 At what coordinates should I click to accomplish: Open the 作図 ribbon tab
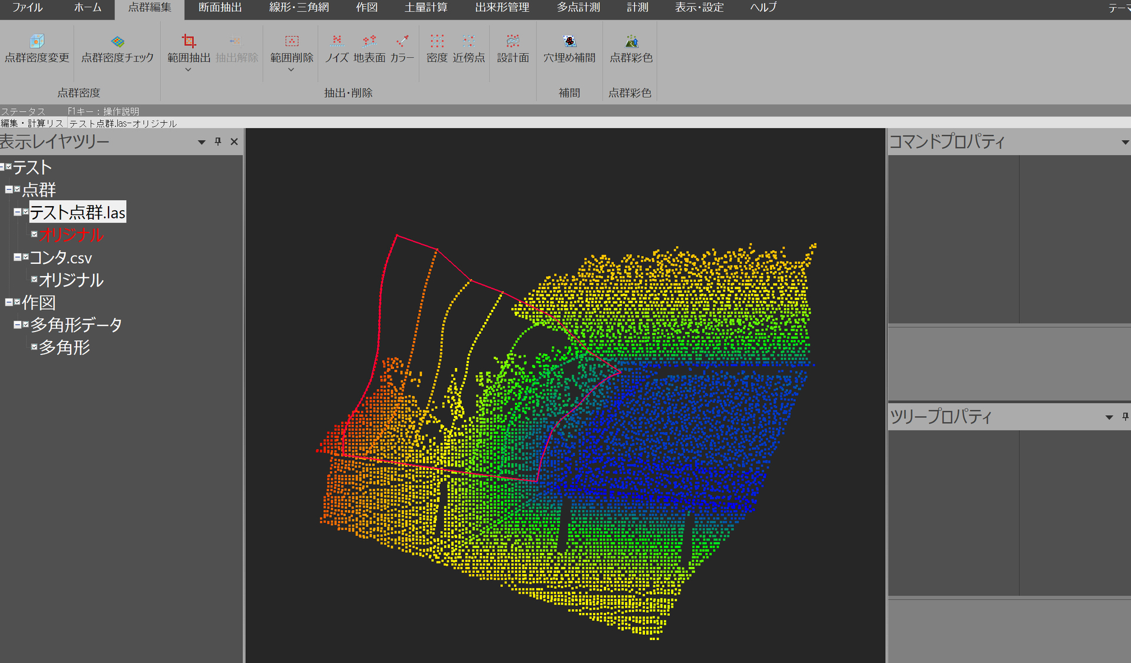367,8
